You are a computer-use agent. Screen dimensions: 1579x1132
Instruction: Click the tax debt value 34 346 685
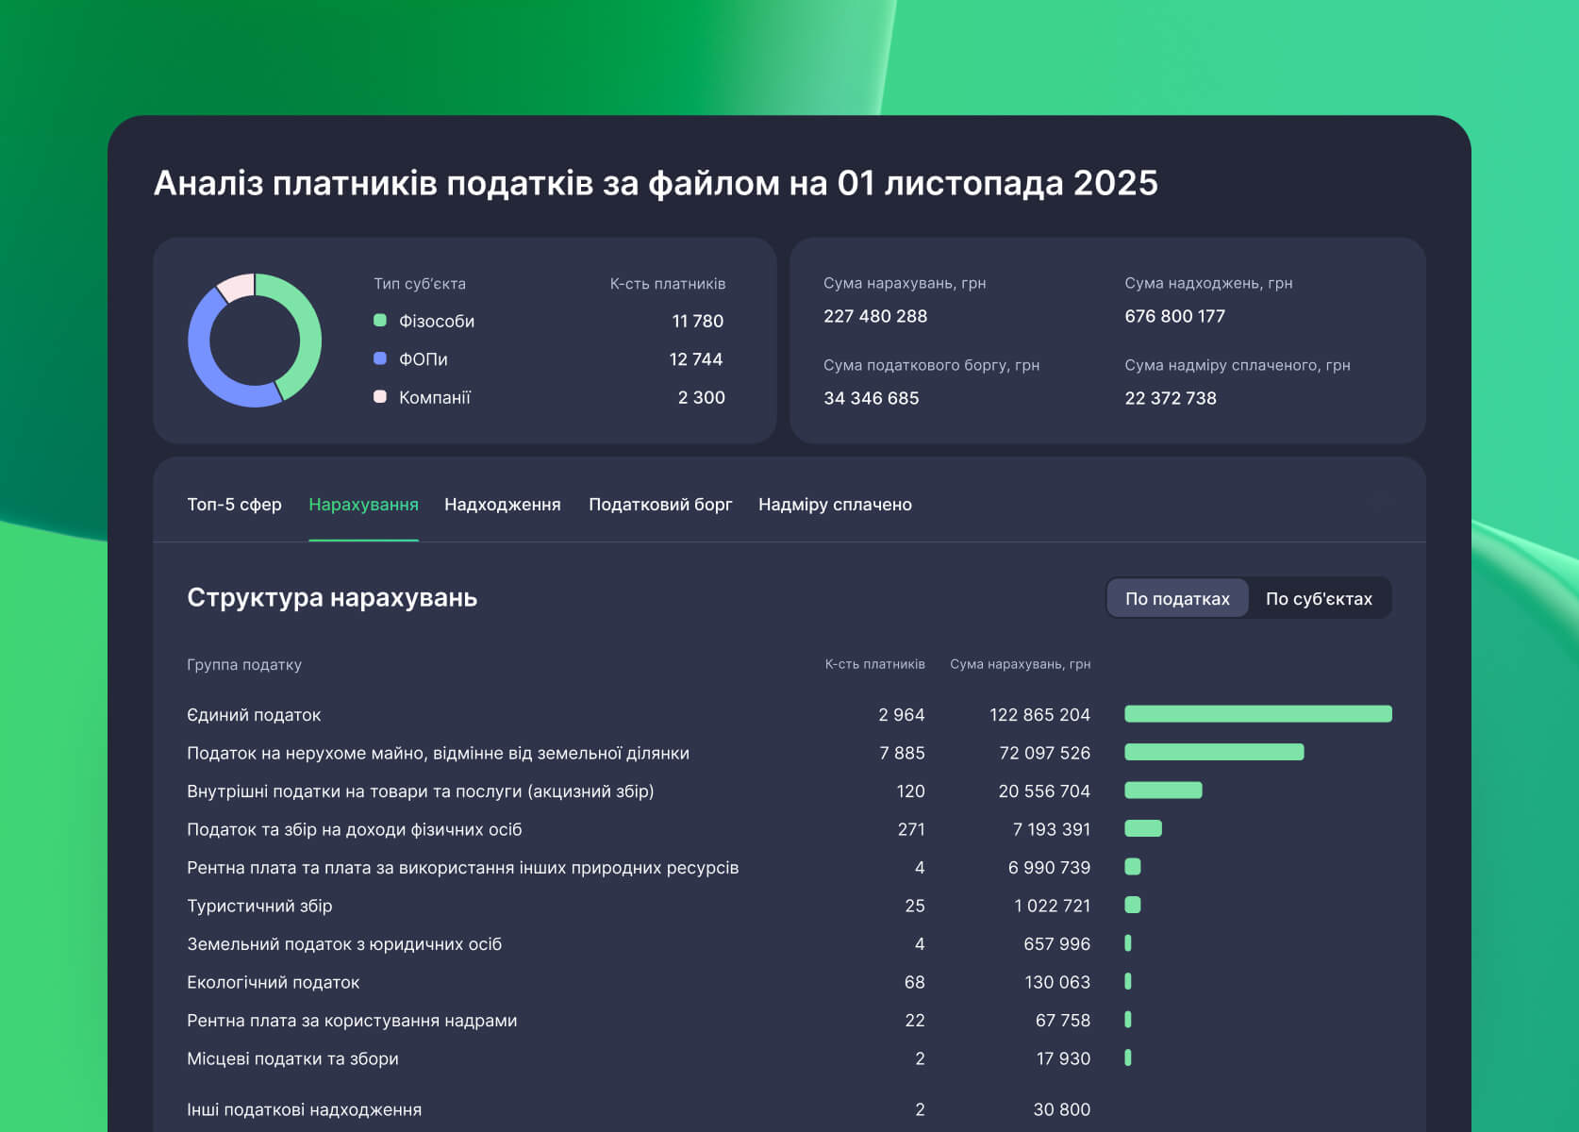[871, 398]
